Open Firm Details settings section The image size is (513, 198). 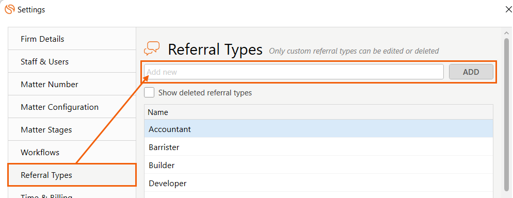tap(72, 39)
